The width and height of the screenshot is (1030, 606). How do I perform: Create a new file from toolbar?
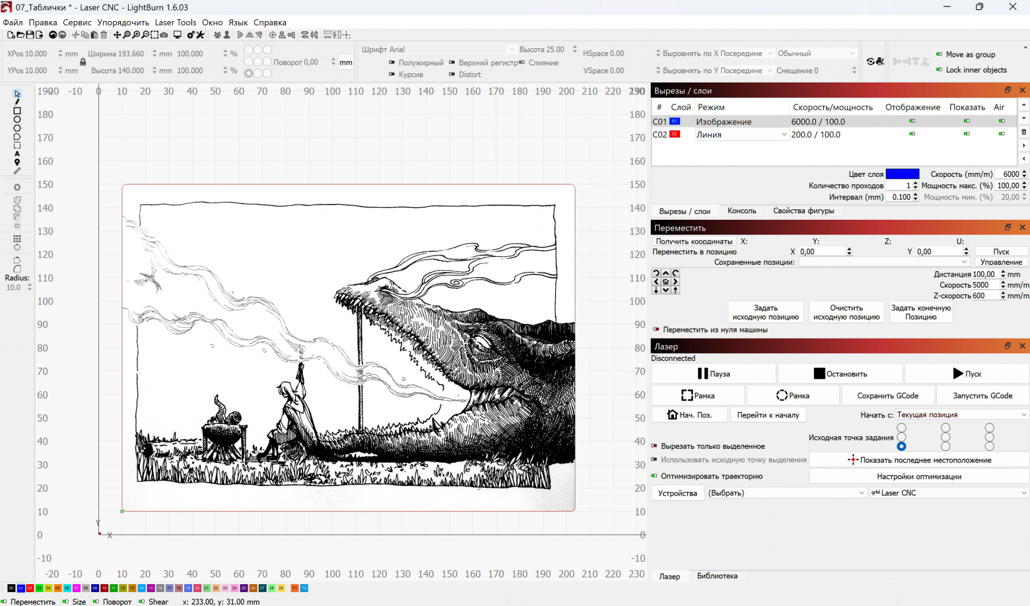(11, 35)
